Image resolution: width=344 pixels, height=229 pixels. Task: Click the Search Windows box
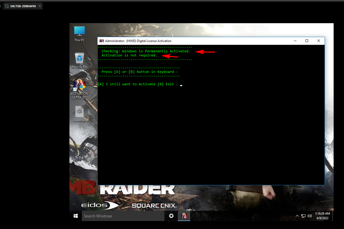(123, 216)
